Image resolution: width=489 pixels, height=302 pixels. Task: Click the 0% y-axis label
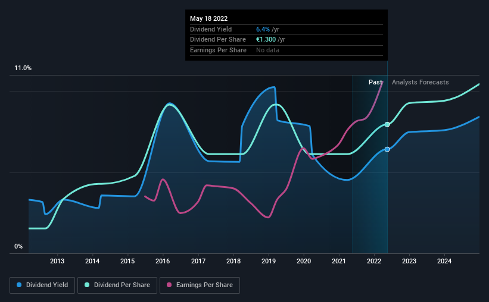coord(18,246)
